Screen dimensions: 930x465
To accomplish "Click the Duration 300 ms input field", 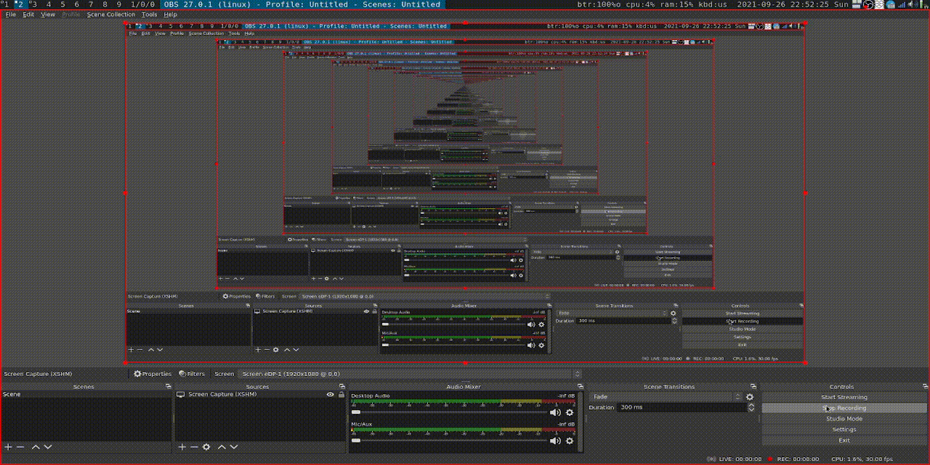I will [682, 407].
